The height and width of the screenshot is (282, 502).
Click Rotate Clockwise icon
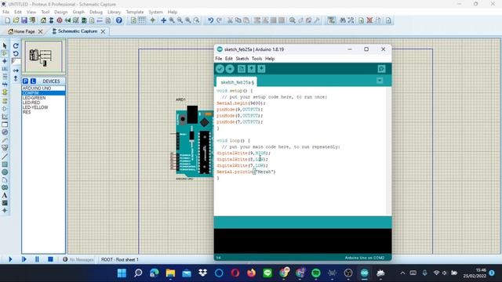[16, 45]
